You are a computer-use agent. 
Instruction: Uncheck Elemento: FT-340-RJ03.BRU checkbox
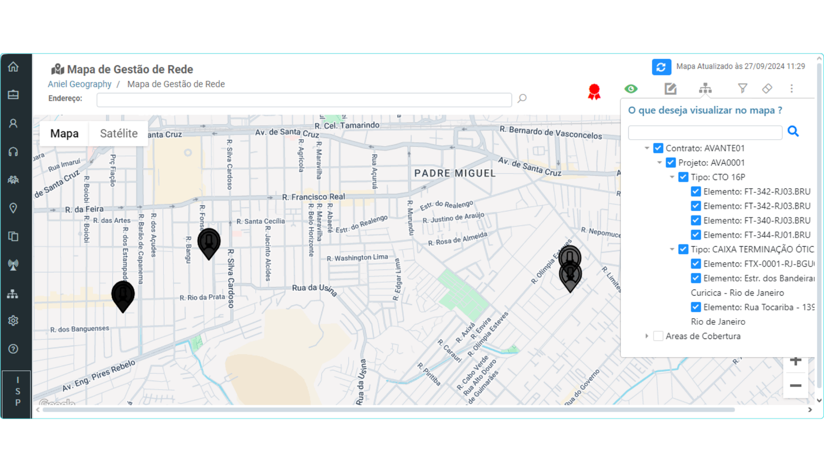click(696, 221)
